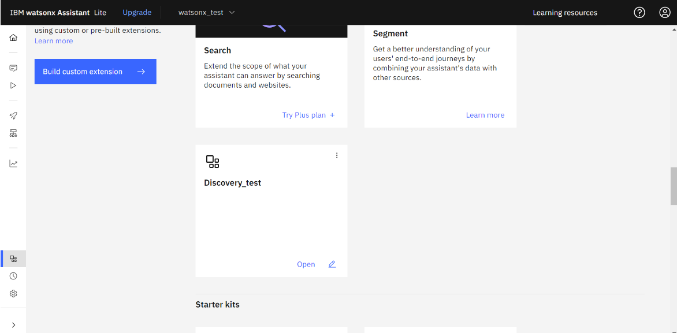Open Discovery_test overflow menu
This screenshot has width=677, height=333.
[x=337, y=155]
